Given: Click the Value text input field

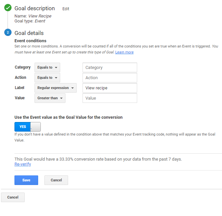Looking at the screenshot, I should pos(110,98).
